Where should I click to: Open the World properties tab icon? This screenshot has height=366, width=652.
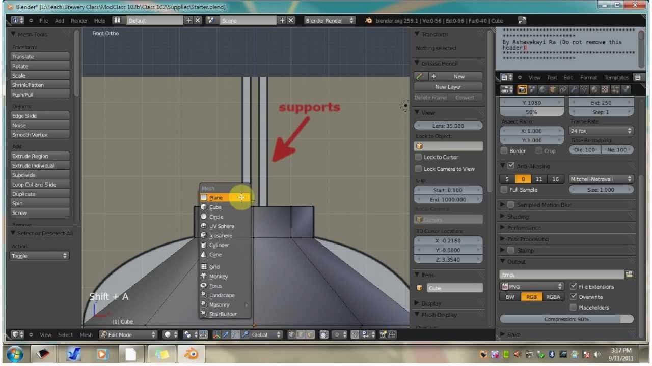tap(542, 89)
